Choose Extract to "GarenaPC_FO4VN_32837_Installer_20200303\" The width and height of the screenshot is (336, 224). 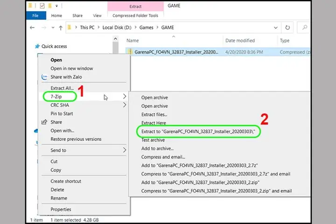click(199, 132)
